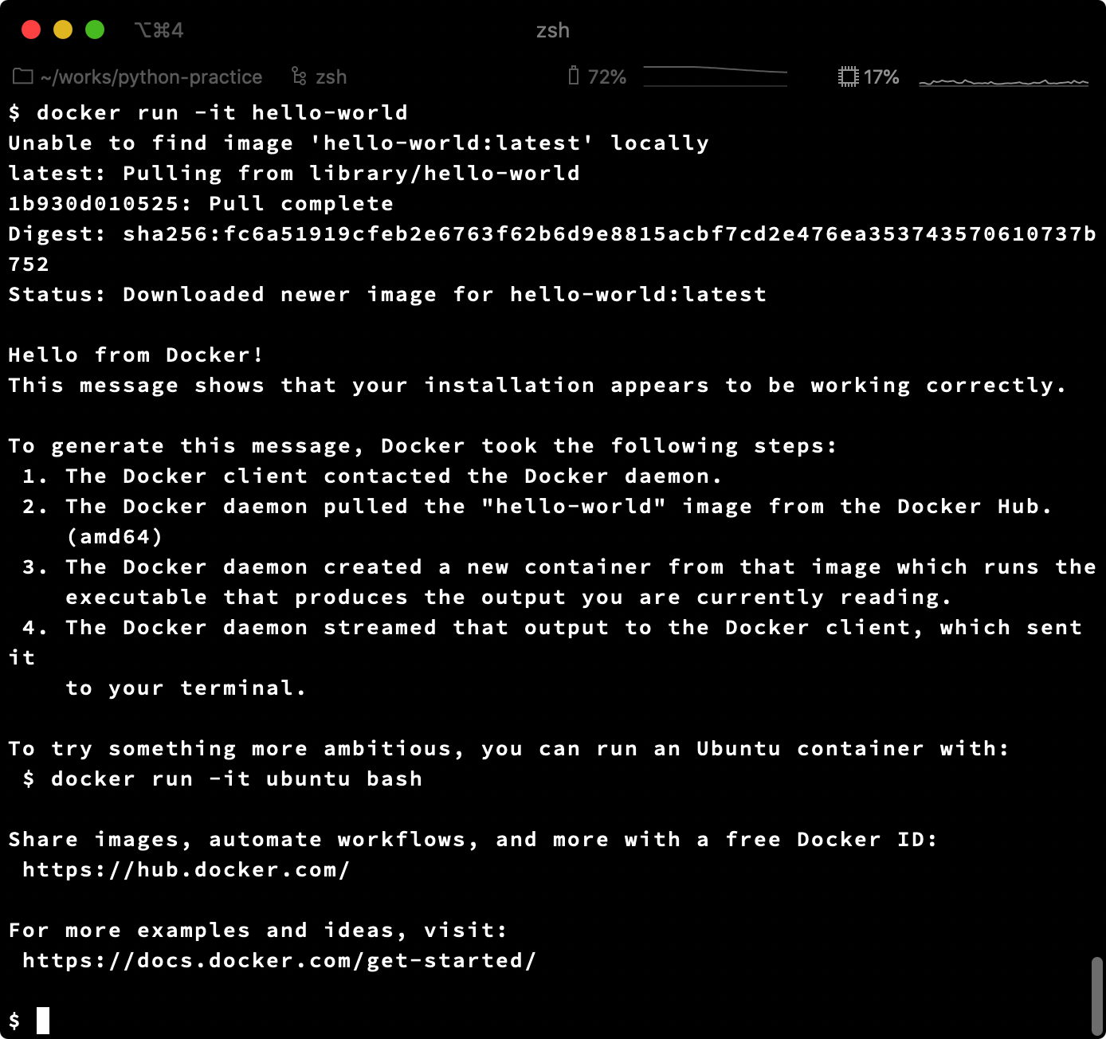The image size is (1106, 1039).
Task: Click the sha256 digest line
Action: pos(552,233)
